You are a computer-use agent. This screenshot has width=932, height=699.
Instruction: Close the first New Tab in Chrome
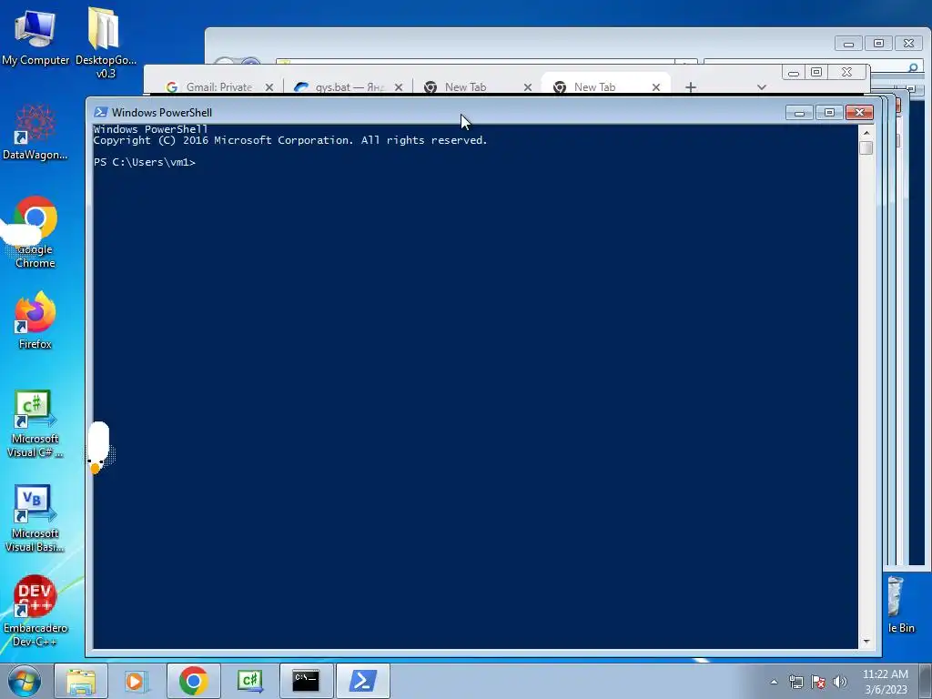pyautogui.click(x=528, y=87)
